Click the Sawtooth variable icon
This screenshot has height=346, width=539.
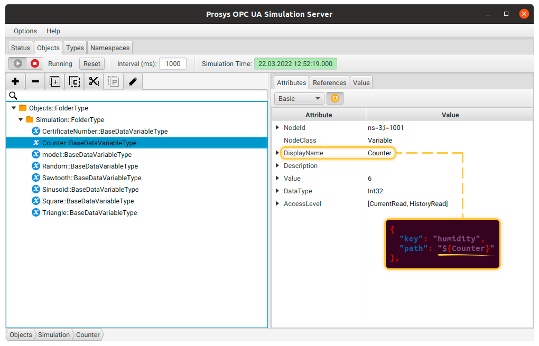36,177
